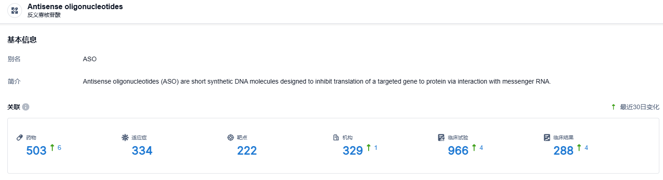Click the Antisense oligonucleotides header icon

click(15, 11)
